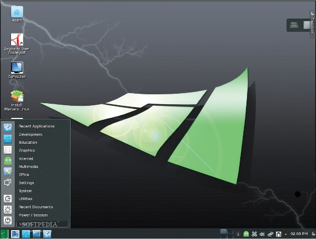Open the Desktop toolbox tab at the top-right

312,25
